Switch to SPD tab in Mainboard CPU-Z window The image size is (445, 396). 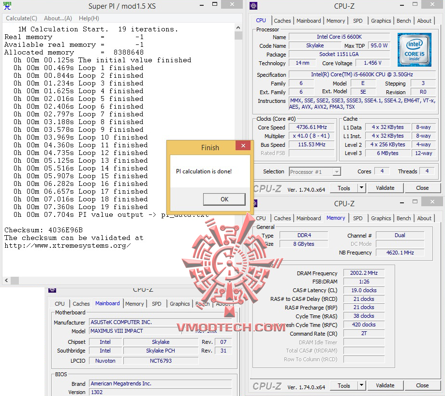(x=156, y=304)
